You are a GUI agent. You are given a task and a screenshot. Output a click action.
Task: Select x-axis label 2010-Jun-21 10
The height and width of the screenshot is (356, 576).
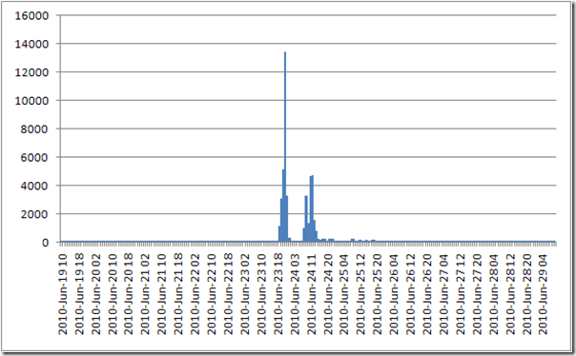pos(161,294)
